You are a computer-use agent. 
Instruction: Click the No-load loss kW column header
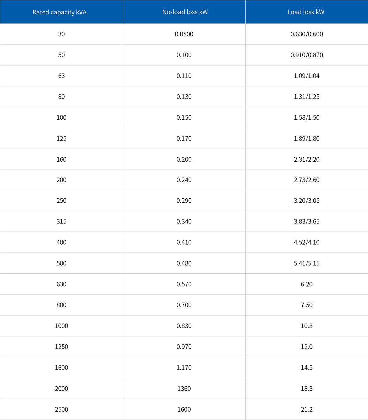pyautogui.click(x=185, y=12)
